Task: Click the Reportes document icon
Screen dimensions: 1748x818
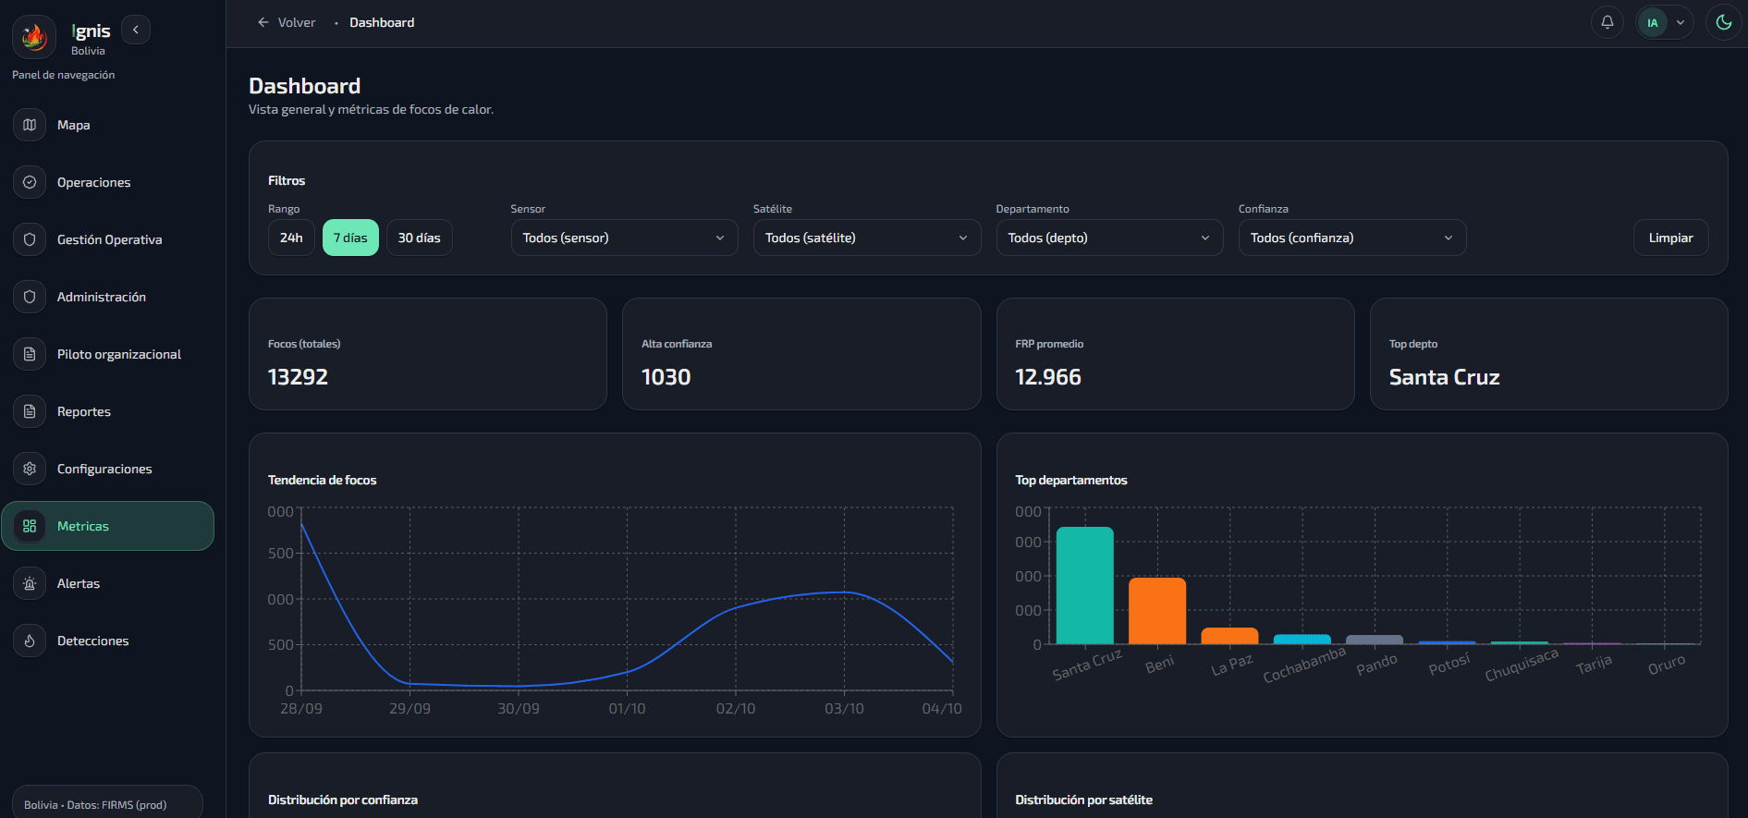Action: (x=30, y=411)
